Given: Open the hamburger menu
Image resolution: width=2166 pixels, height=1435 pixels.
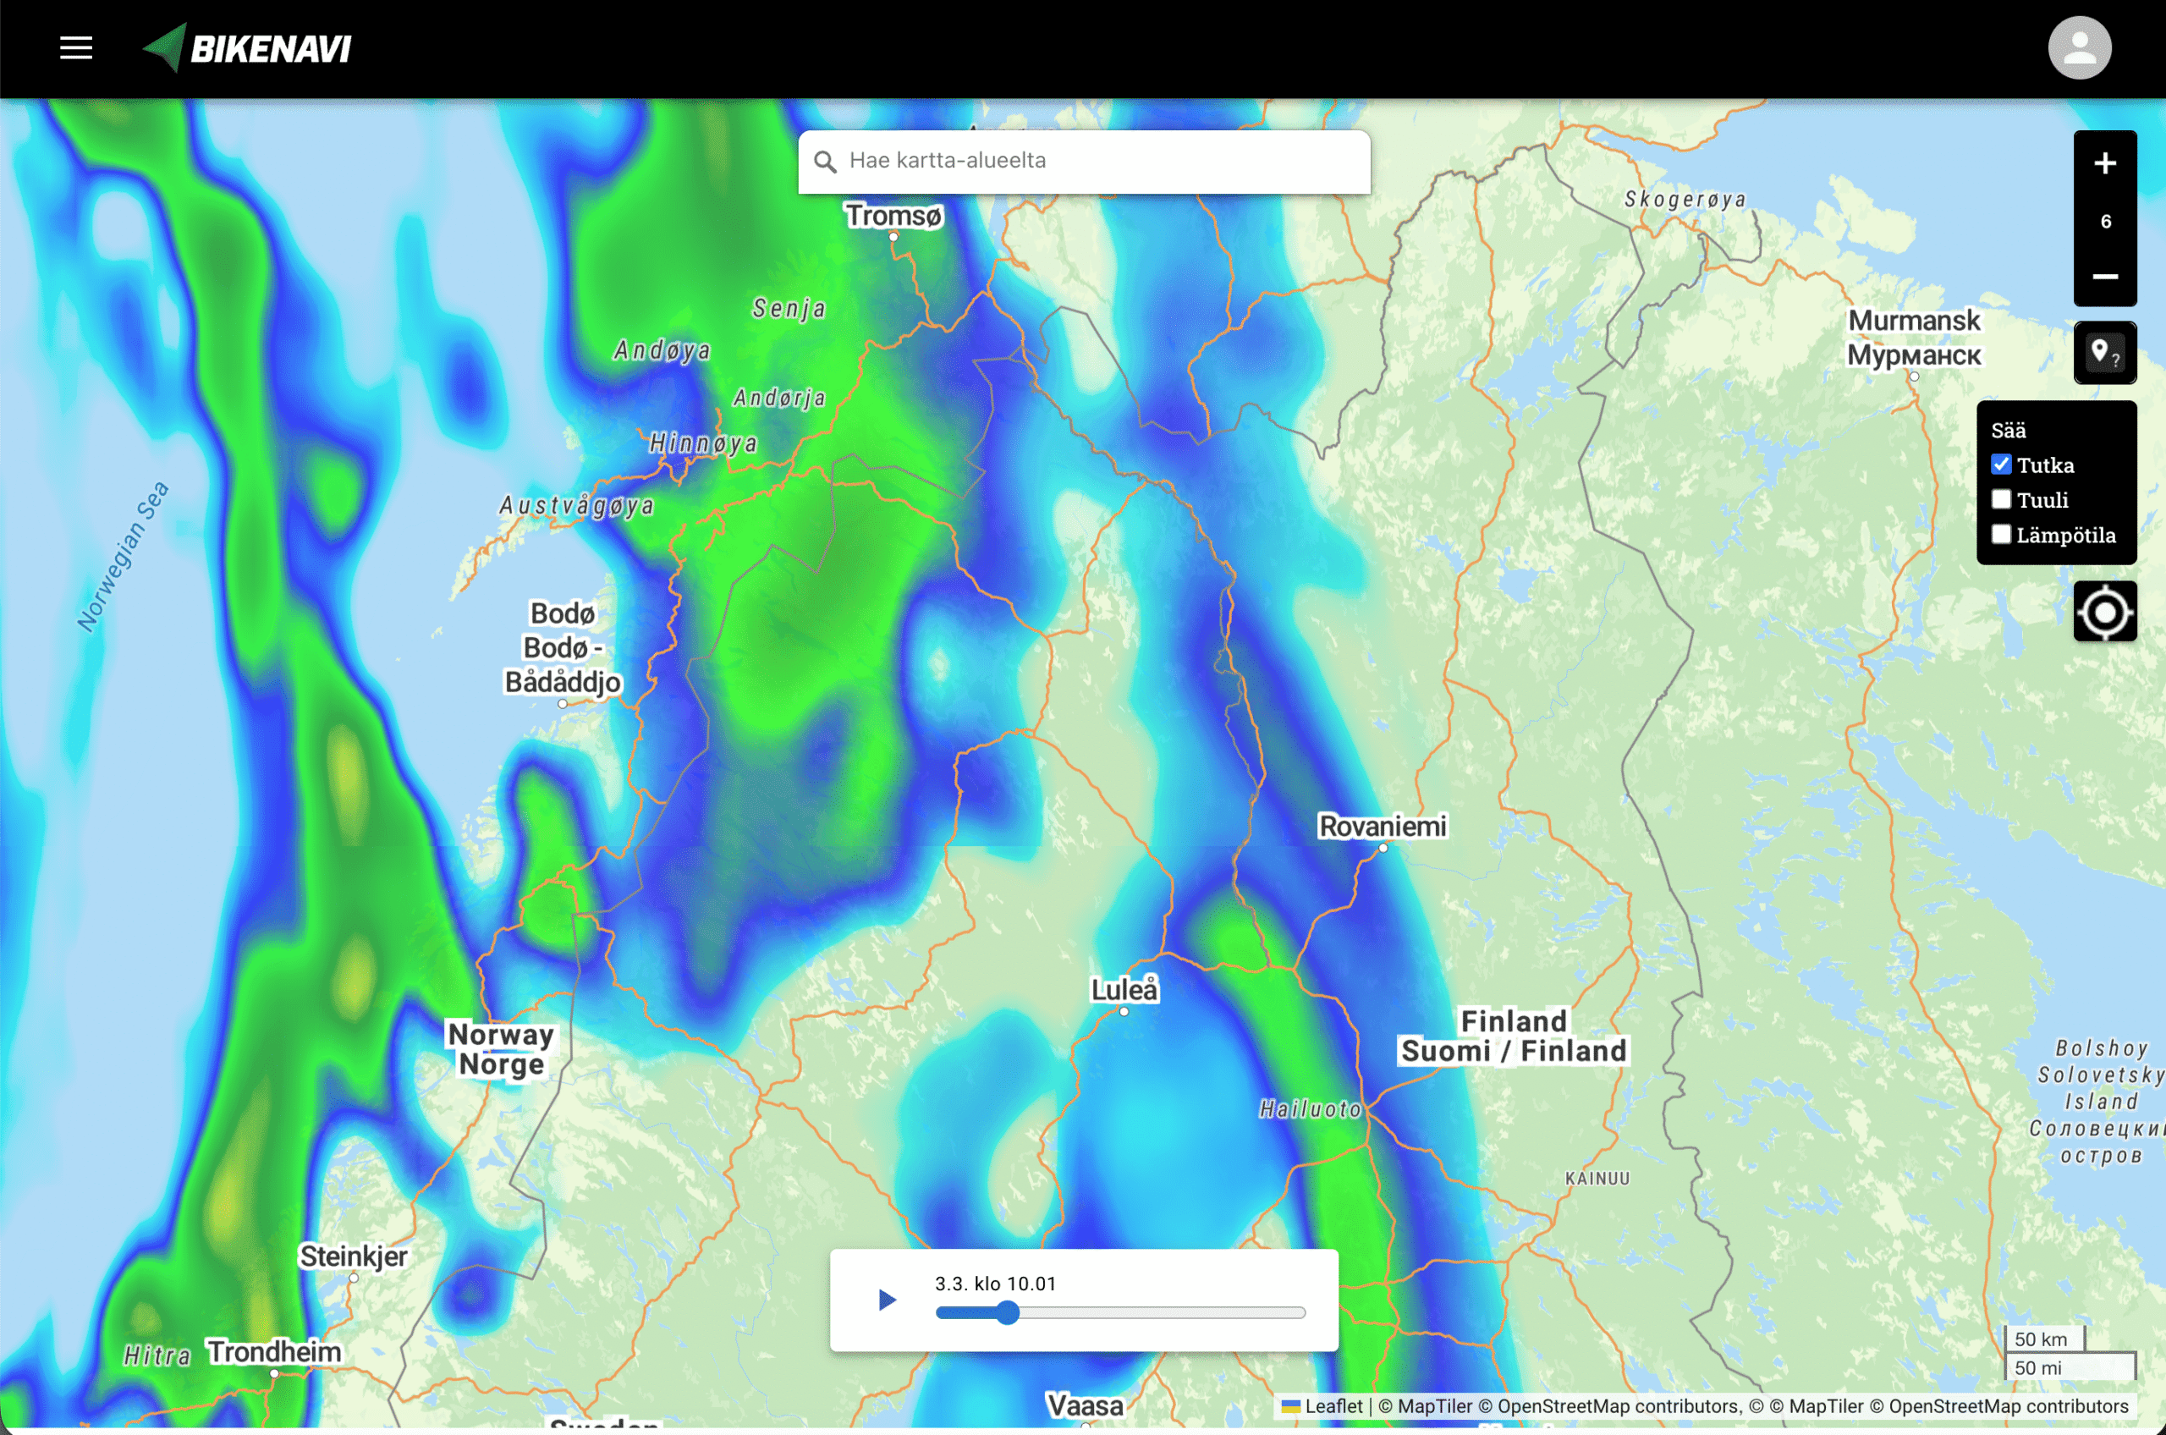Looking at the screenshot, I should click(x=76, y=47).
